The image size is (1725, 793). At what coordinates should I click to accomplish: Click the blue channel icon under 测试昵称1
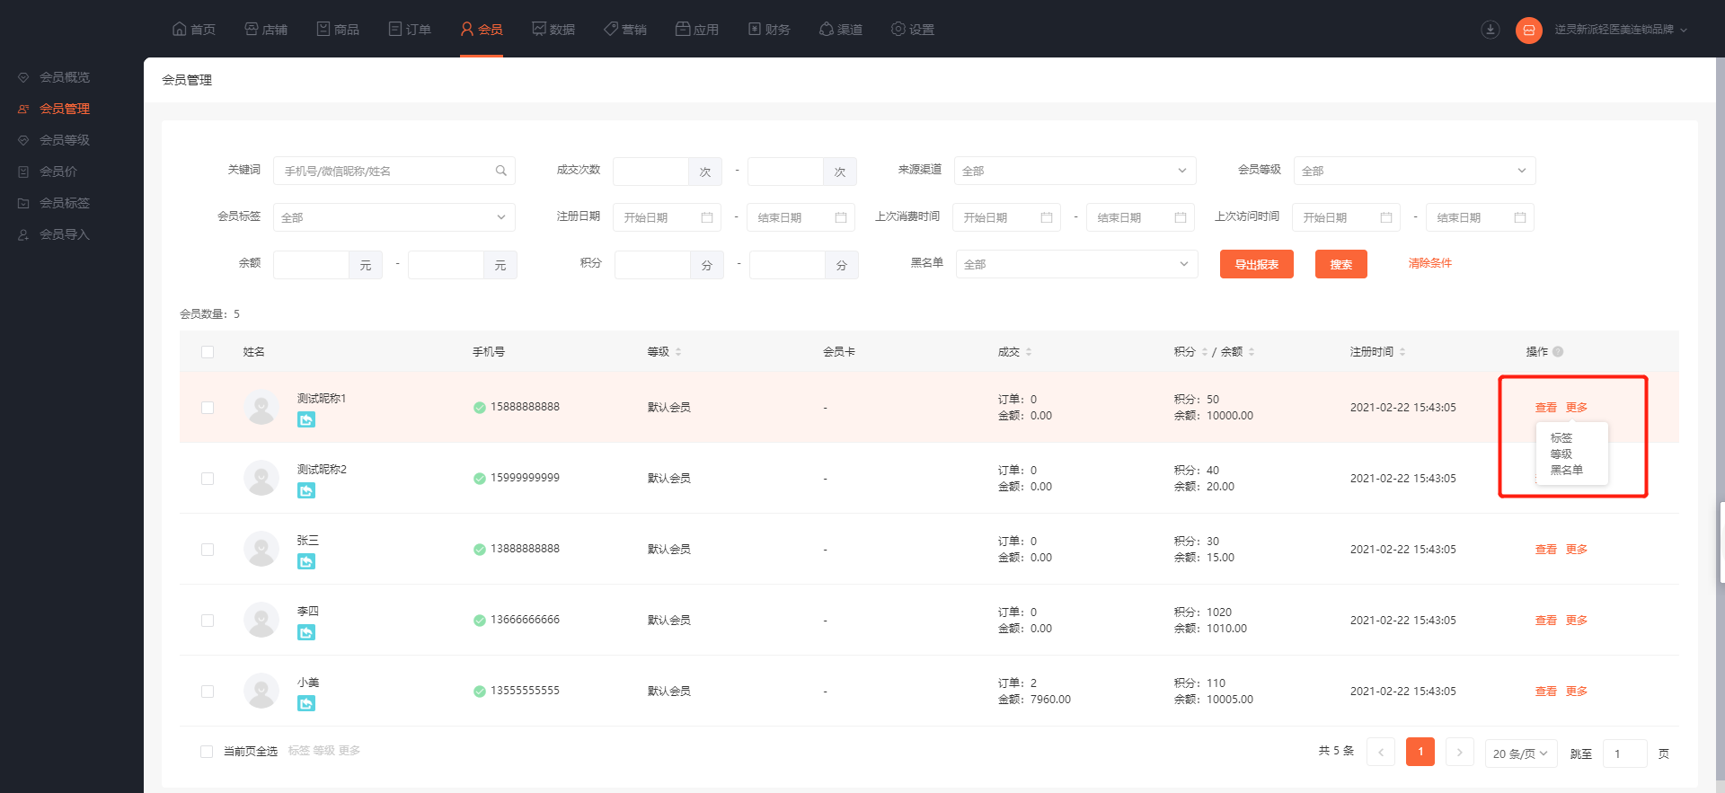(306, 419)
